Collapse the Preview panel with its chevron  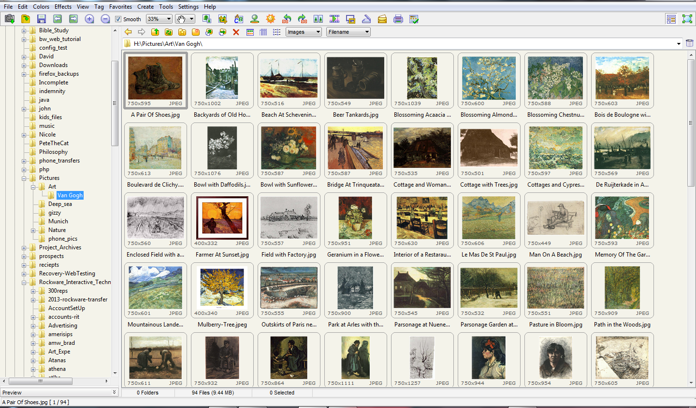[115, 392]
